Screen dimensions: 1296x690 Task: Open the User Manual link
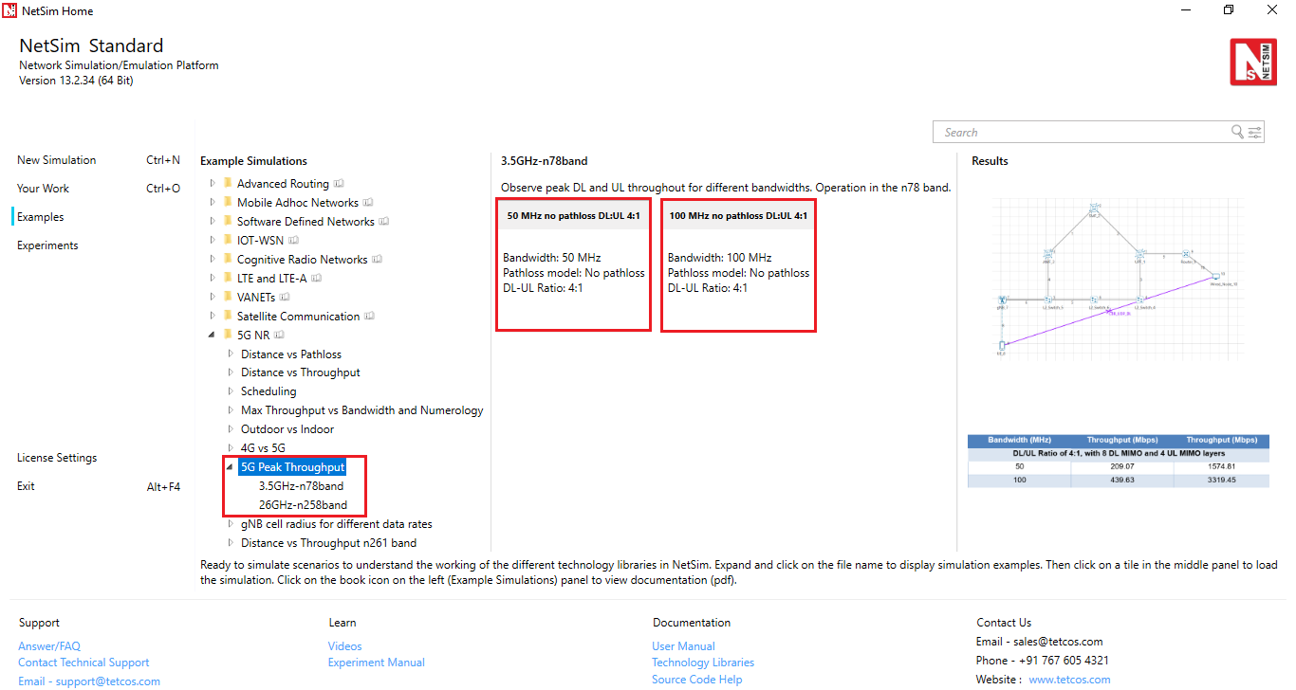pos(683,646)
